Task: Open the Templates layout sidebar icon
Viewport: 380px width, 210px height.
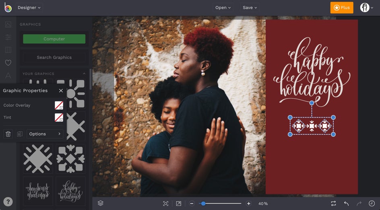Action: point(8,50)
